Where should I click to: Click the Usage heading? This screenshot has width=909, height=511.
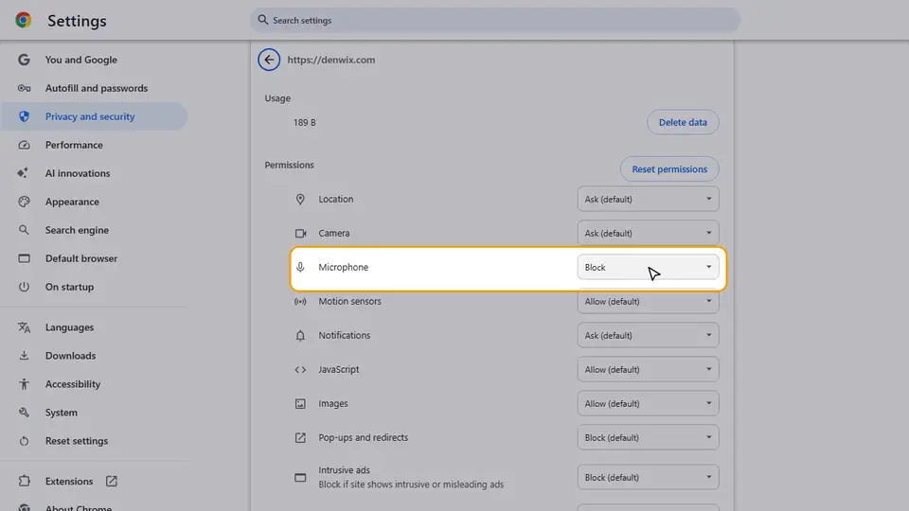click(x=277, y=98)
